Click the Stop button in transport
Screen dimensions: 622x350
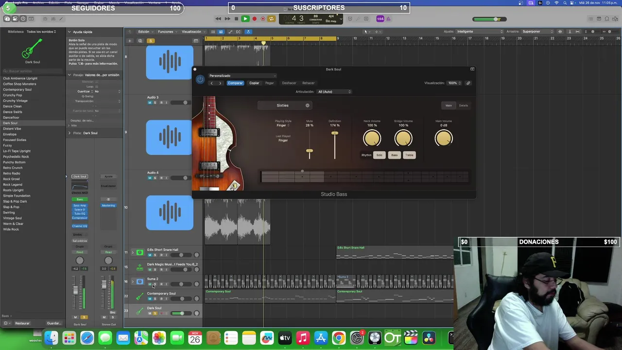(x=236, y=19)
